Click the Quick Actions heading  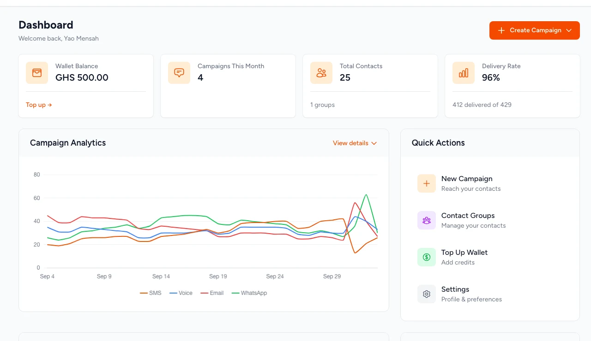(x=438, y=143)
